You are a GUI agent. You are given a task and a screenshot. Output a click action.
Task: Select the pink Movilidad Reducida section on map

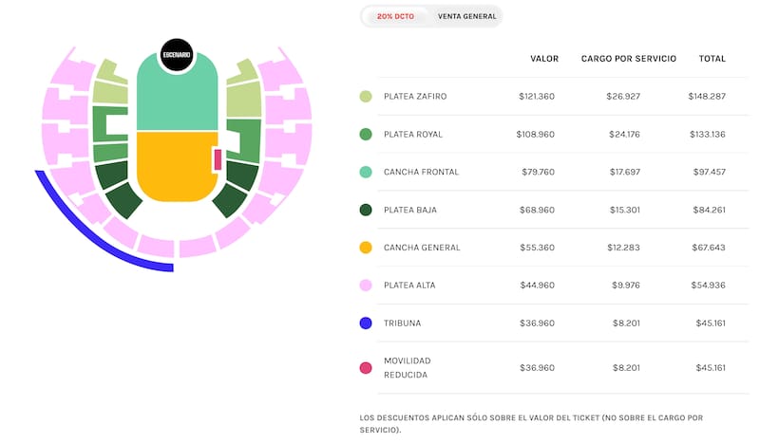point(218,159)
